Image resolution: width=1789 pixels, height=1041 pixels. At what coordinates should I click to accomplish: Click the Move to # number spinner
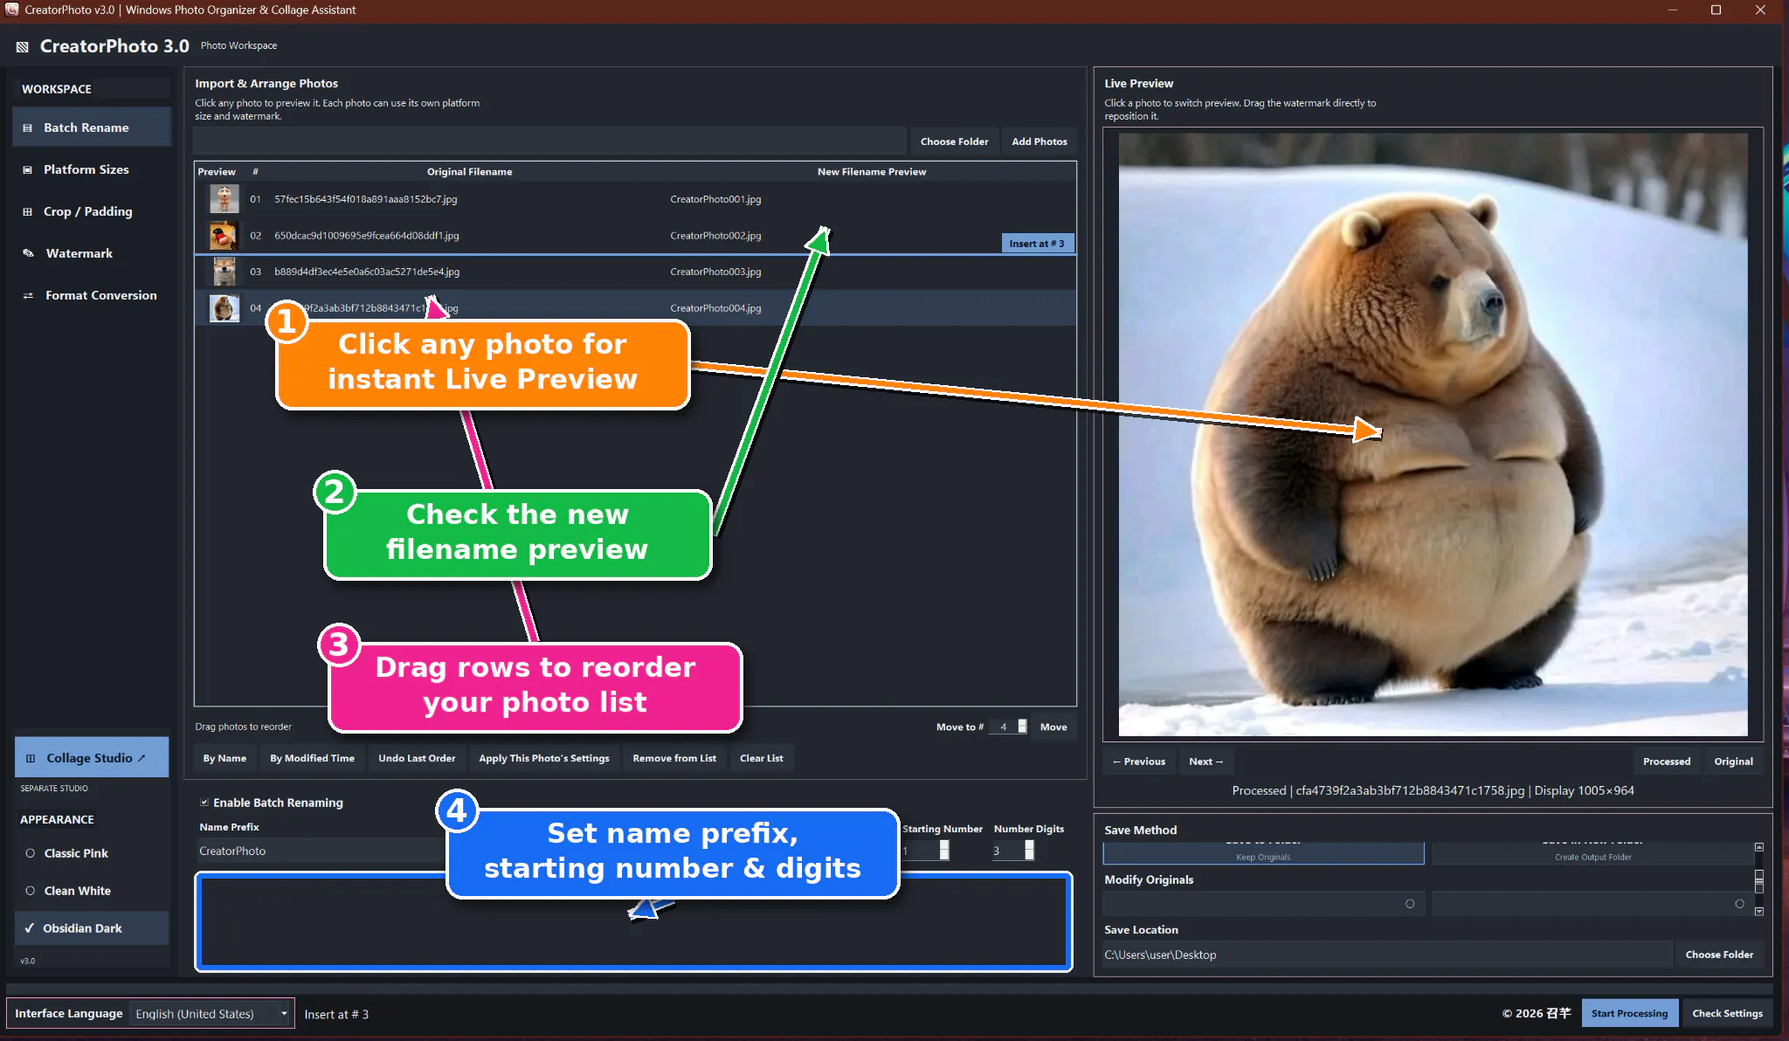pos(1007,727)
